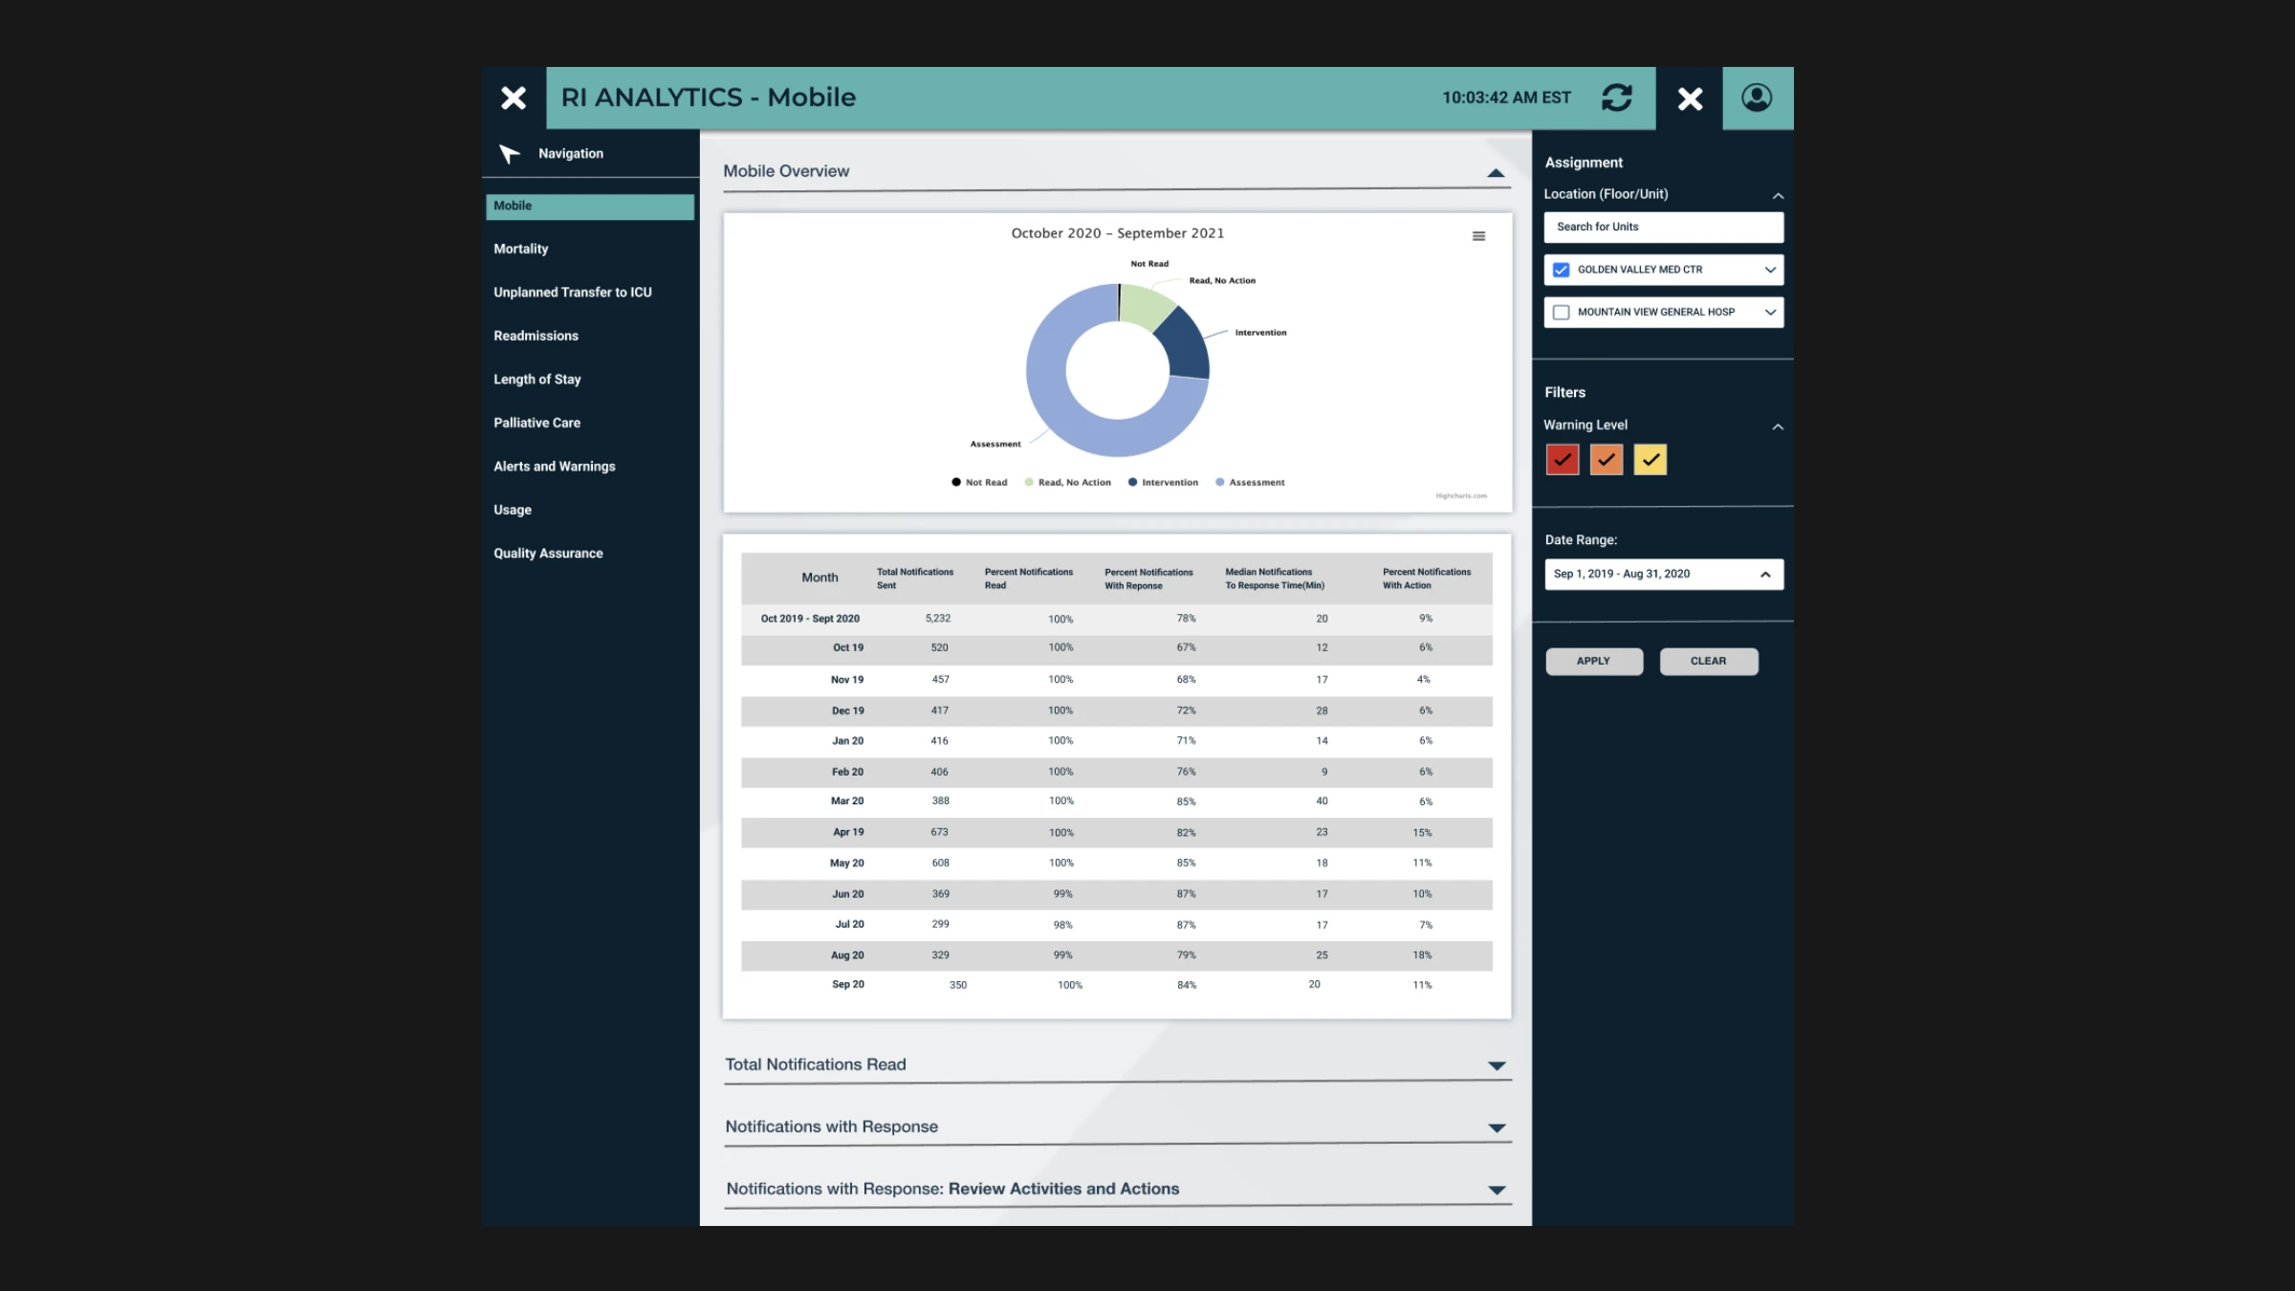Uncheck Golden Valley Med Ctr checkbox

(x=1562, y=270)
